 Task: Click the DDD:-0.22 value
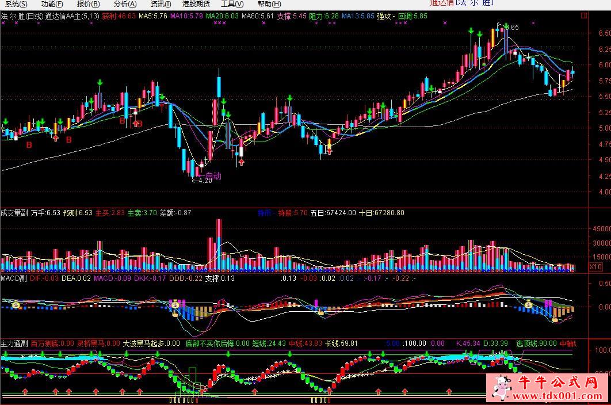(x=186, y=278)
